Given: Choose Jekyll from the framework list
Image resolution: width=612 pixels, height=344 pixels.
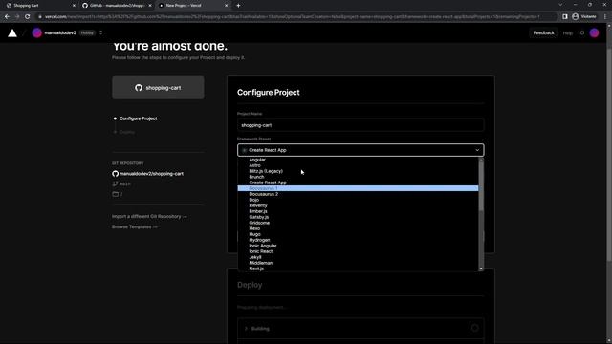Looking at the screenshot, I should 358,257.
